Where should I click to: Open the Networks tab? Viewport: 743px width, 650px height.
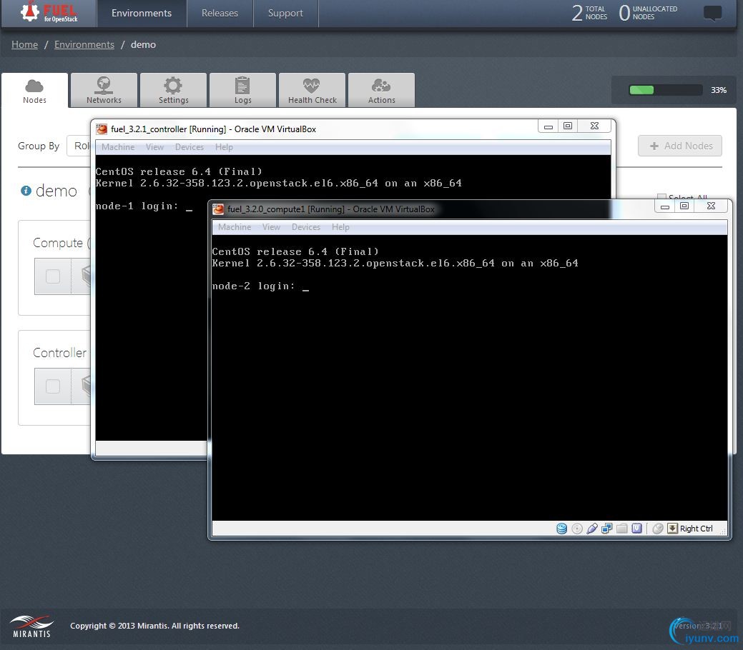pos(104,91)
